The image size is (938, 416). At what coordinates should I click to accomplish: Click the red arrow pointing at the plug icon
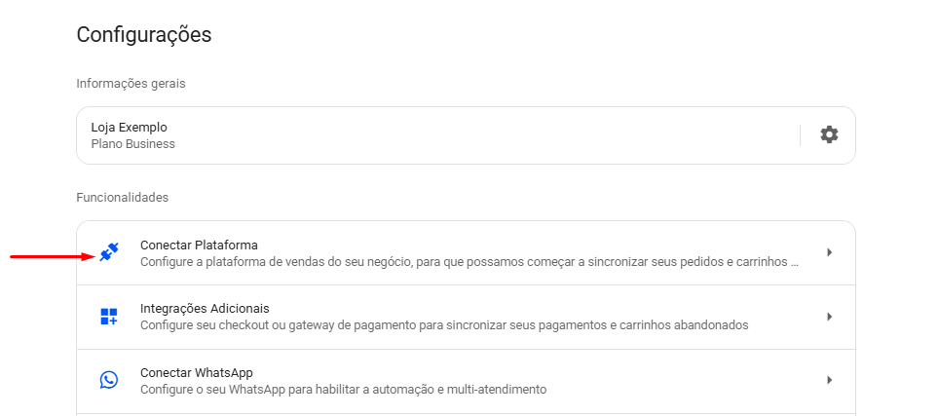coord(53,257)
